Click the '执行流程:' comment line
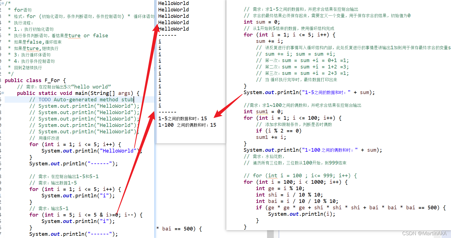The width and height of the screenshot is (451, 238). point(21,23)
